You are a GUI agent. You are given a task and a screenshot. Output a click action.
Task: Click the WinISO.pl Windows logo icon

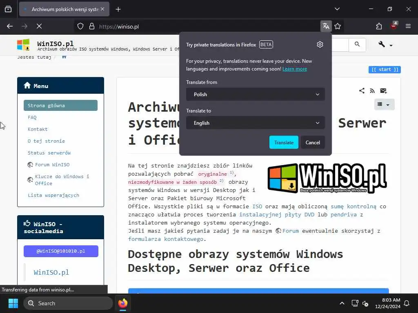point(23,44)
